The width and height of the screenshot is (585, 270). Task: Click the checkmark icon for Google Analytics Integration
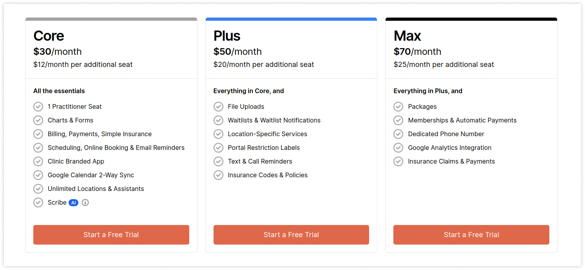point(398,148)
